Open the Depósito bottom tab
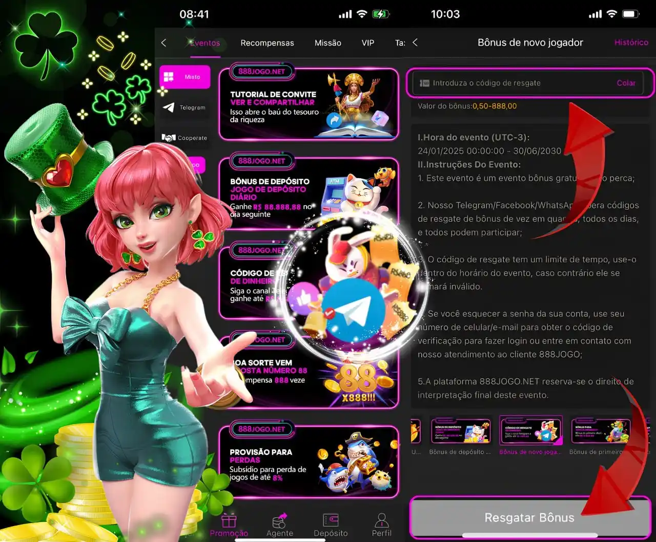Viewport: 656px width, 542px height. (x=331, y=525)
